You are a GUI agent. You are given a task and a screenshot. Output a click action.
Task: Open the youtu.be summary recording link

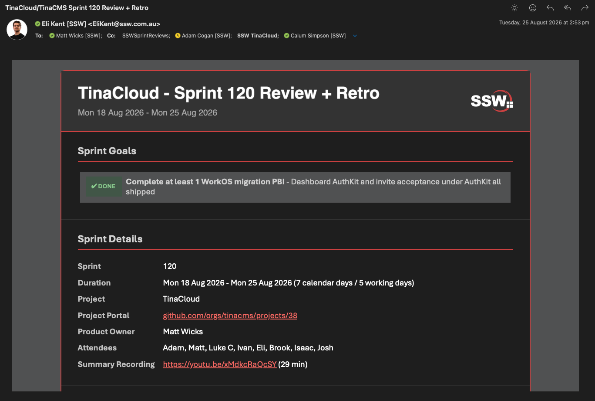point(220,364)
